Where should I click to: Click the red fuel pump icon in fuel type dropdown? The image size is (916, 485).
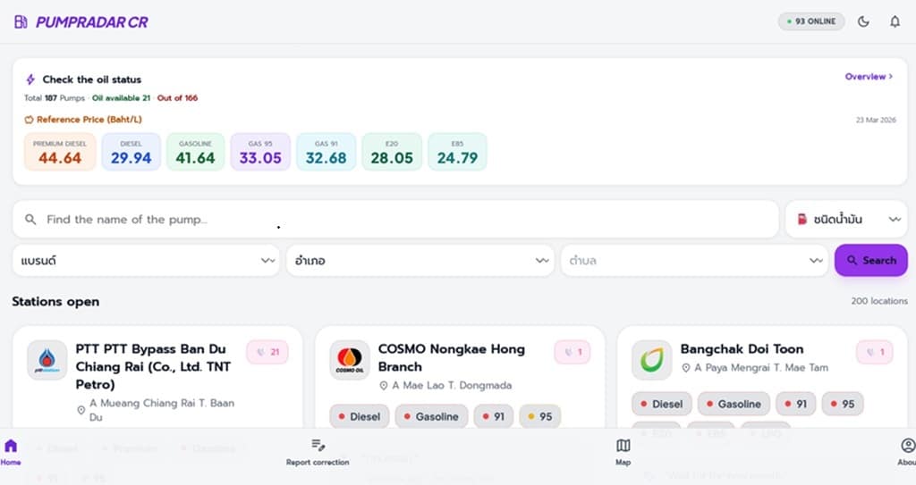(x=802, y=219)
